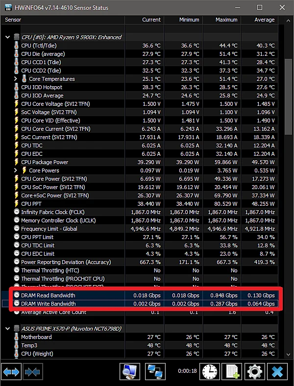Close sensors with the blue X icon
Screen dimensions: 294x386
pyautogui.click(x=277, y=372)
